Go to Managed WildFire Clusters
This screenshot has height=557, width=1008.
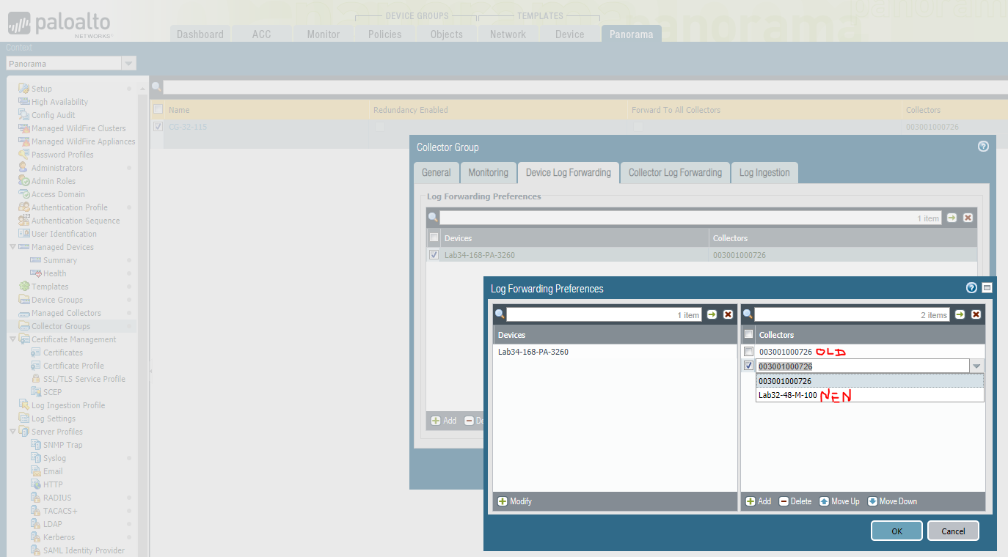coord(78,128)
